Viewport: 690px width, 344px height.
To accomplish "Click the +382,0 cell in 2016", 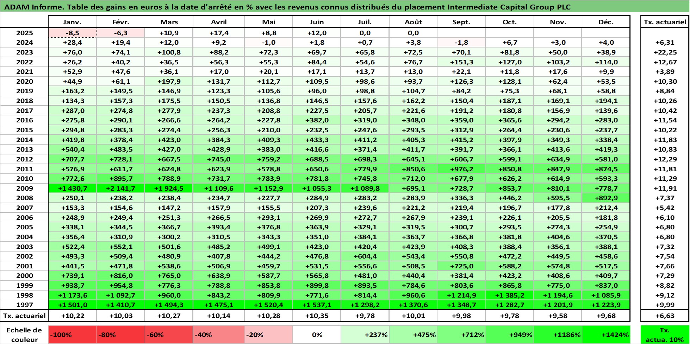I will coord(317,120).
